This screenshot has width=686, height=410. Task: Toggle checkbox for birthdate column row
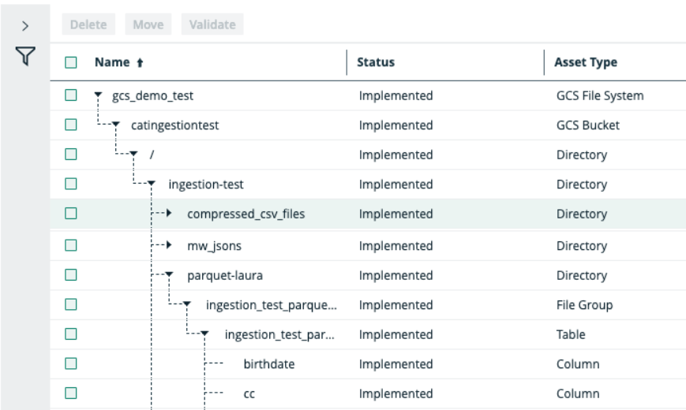(71, 364)
